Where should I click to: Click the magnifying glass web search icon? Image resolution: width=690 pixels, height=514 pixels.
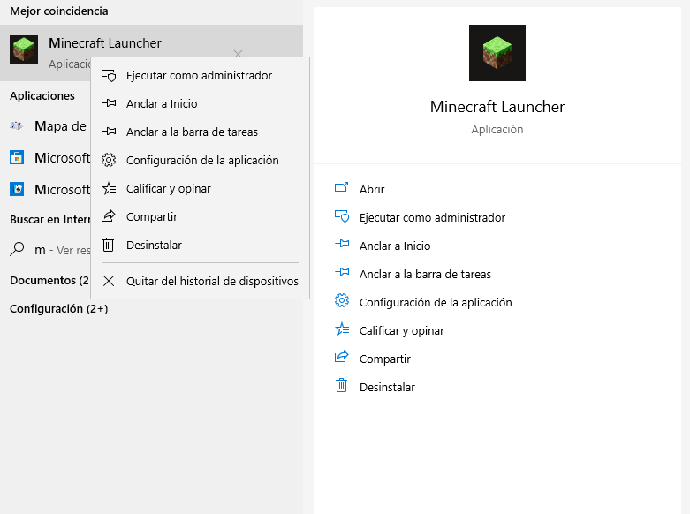17,249
